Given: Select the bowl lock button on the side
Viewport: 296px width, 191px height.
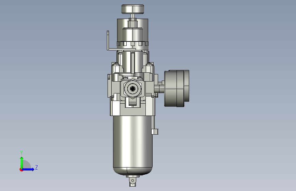Looking at the screenshot, I should pos(155,132).
